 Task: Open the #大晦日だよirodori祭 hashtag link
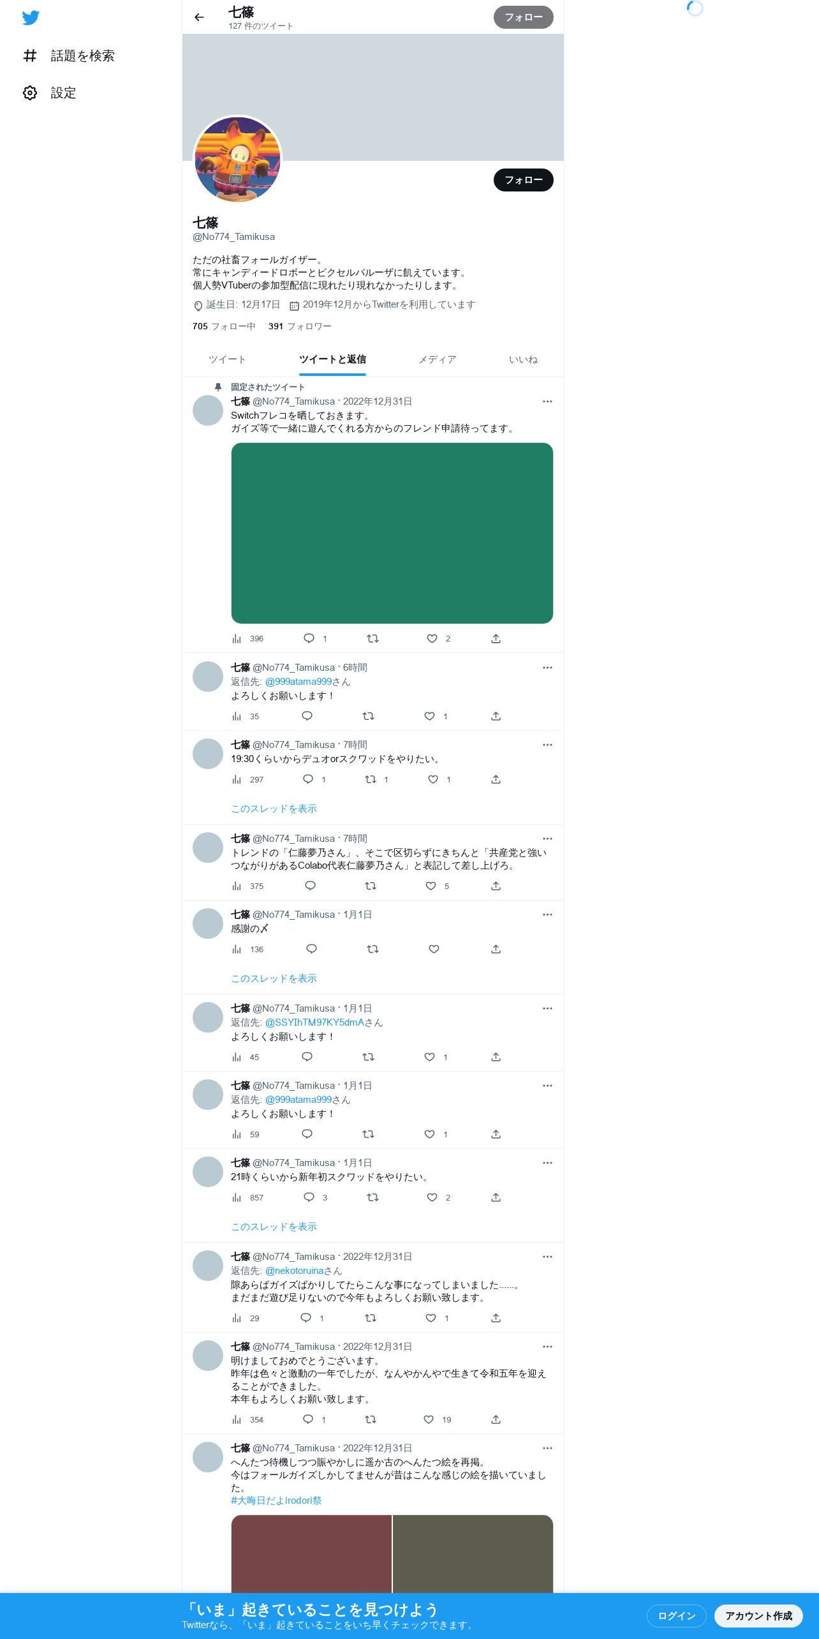pos(276,1501)
